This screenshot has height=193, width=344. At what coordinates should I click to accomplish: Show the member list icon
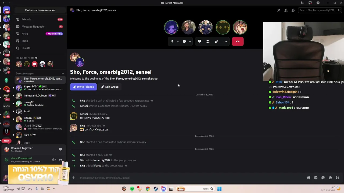pyautogui.click(x=293, y=10)
